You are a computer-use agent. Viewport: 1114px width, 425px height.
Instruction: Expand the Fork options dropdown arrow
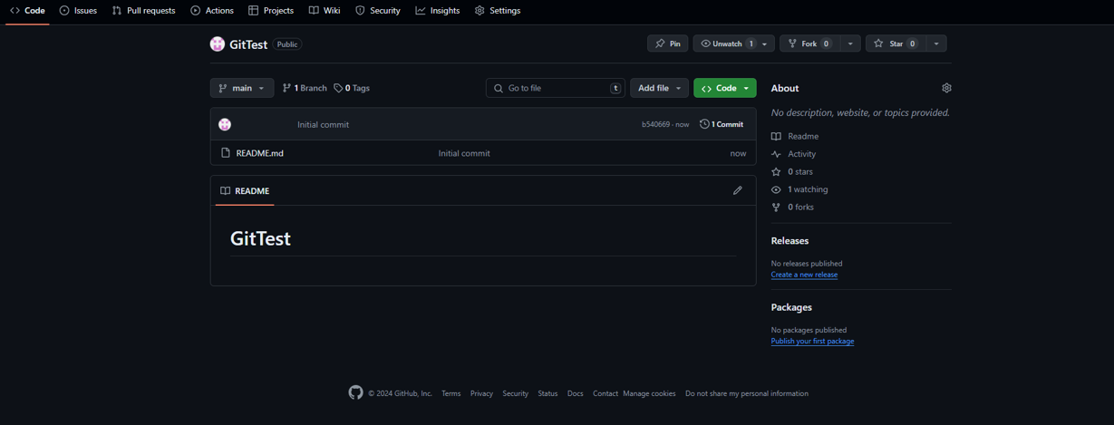(850, 43)
